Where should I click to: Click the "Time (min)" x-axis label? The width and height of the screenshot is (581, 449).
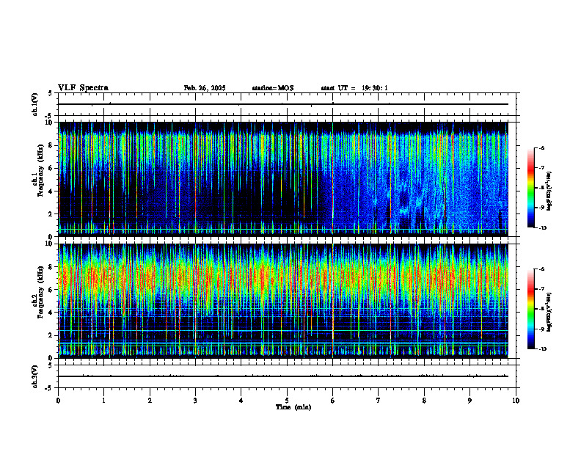293,407
